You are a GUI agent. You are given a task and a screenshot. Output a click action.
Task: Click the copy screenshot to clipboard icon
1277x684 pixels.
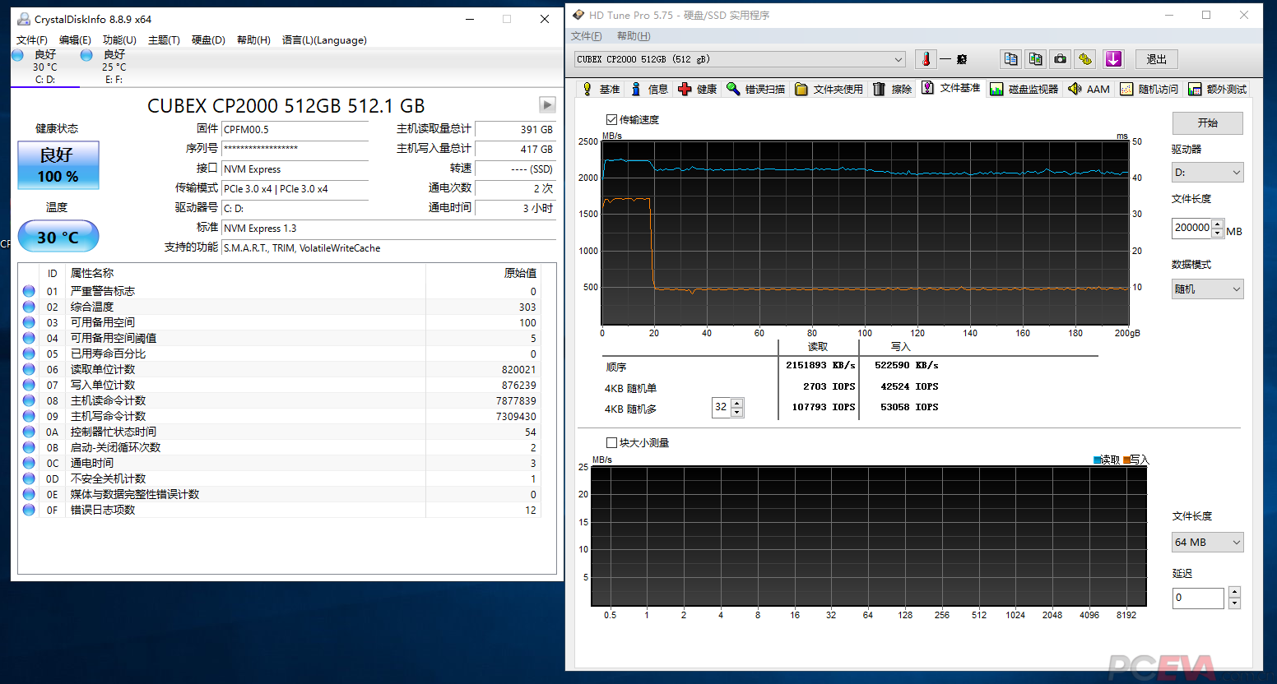(x=1035, y=59)
